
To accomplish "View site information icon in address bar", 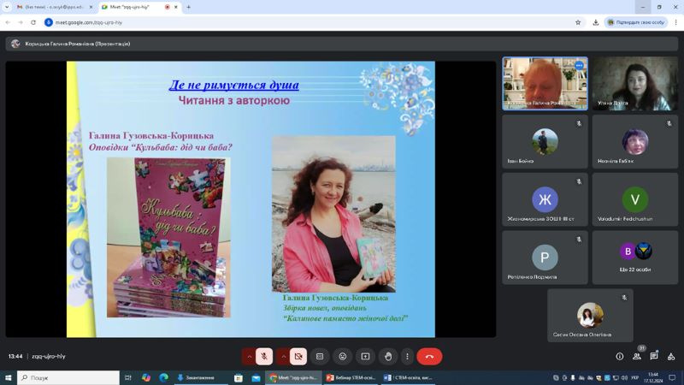I will [49, 22].
